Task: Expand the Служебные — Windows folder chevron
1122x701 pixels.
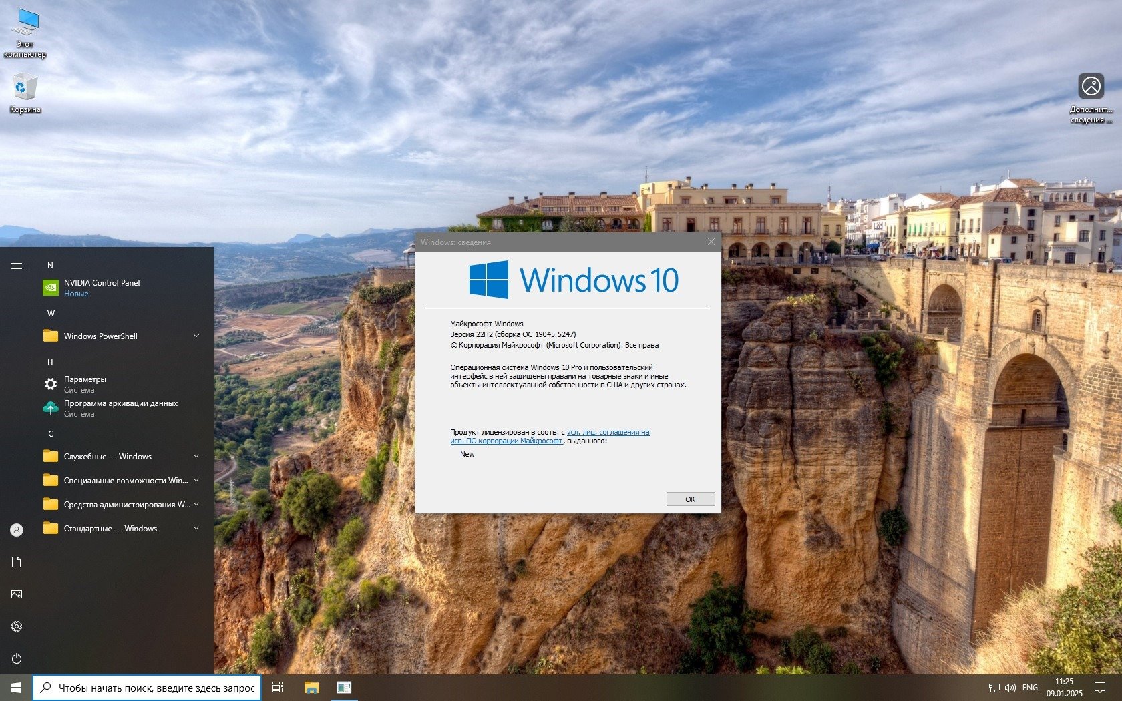Action: coord(196,456)
